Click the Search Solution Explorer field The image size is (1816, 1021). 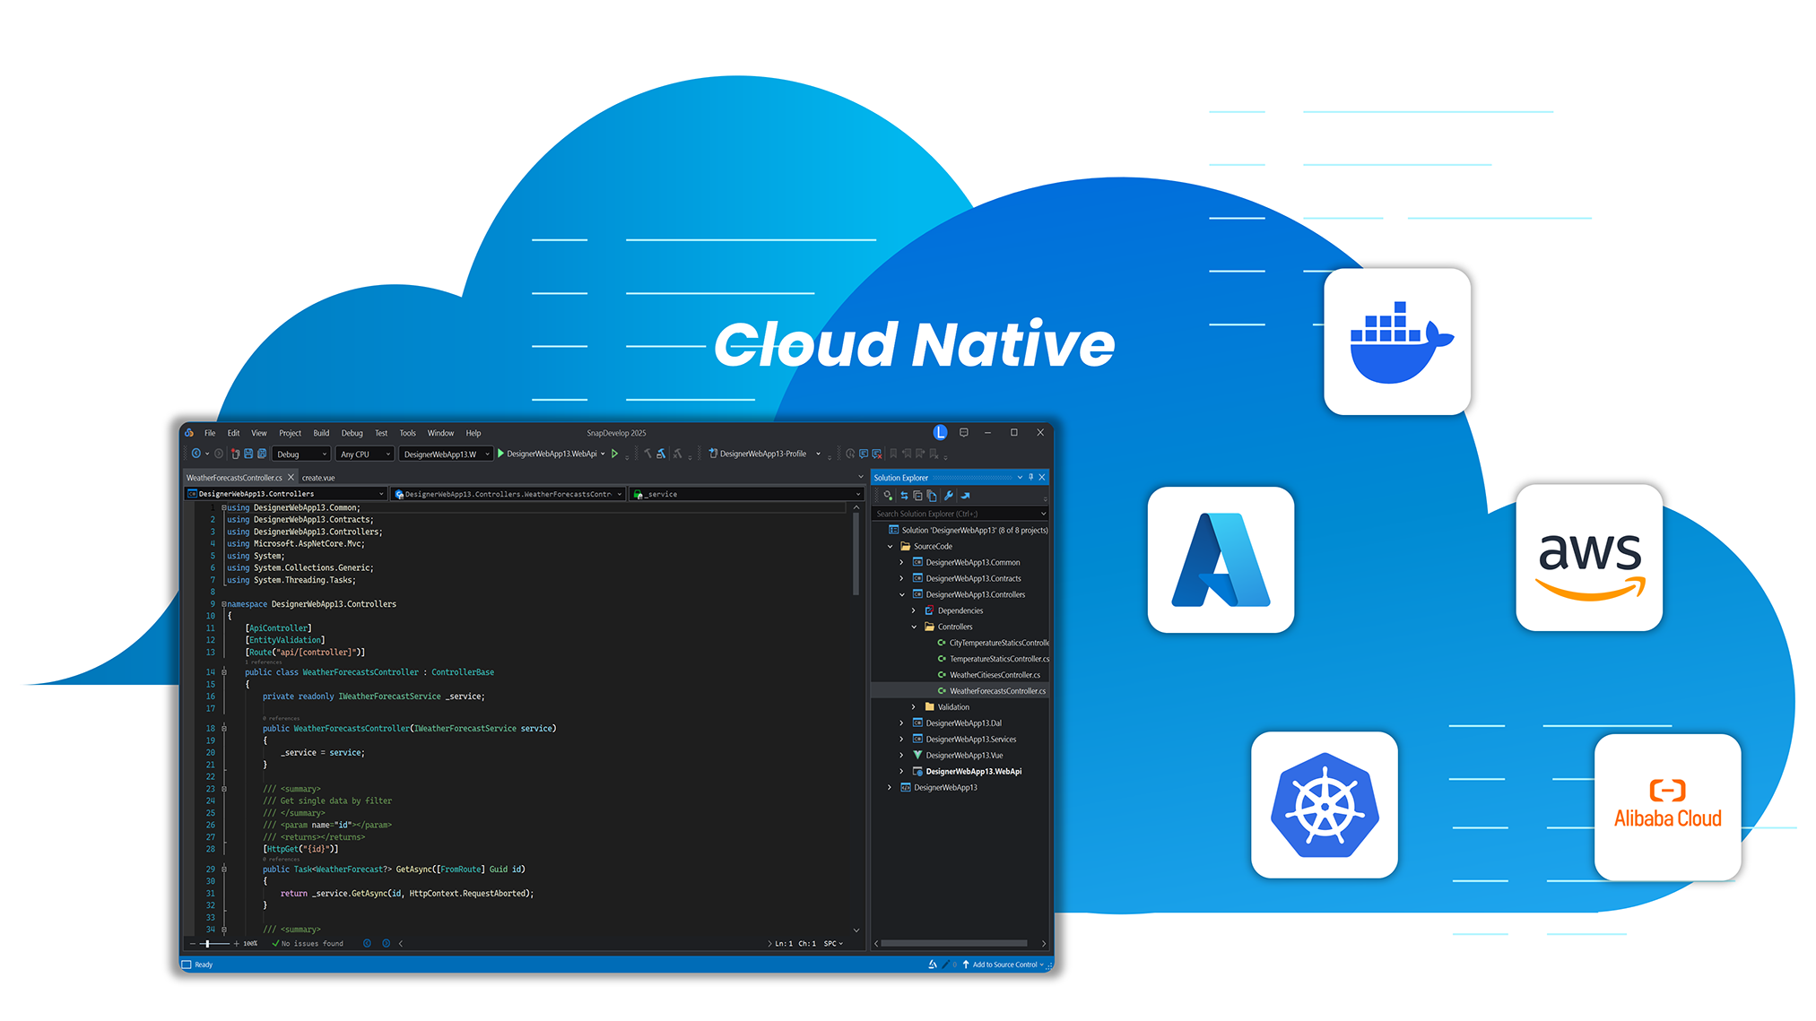[960, 514]
